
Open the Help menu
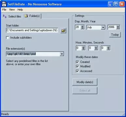click(20, 10)
